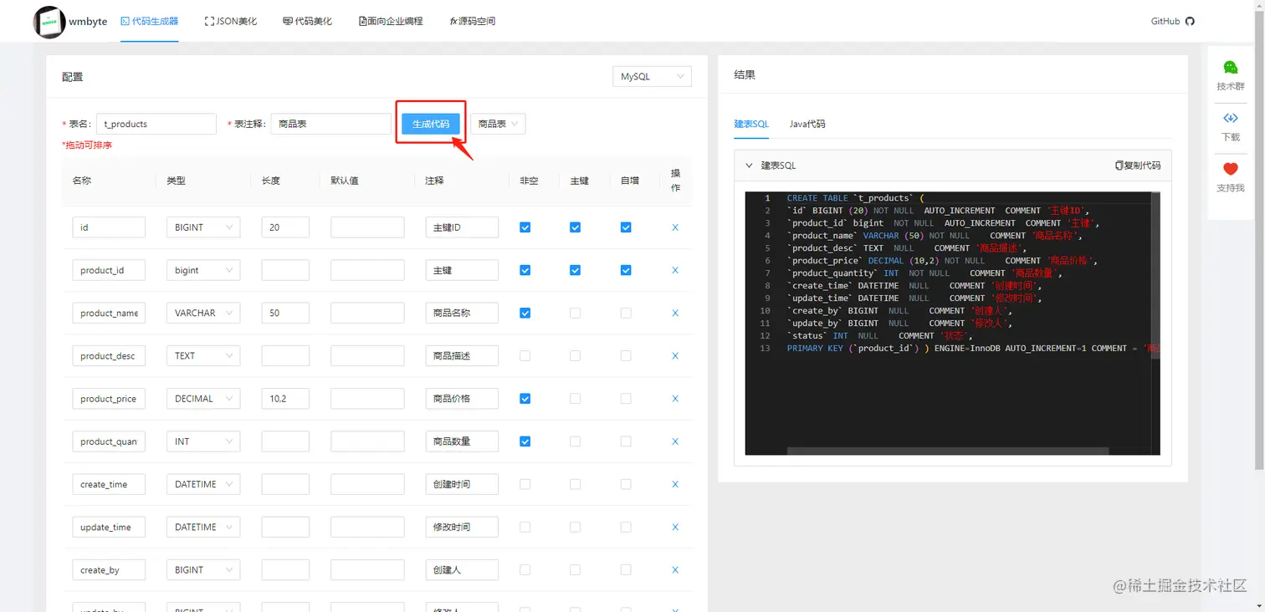Click the 表注释 input field

point(330,124)
